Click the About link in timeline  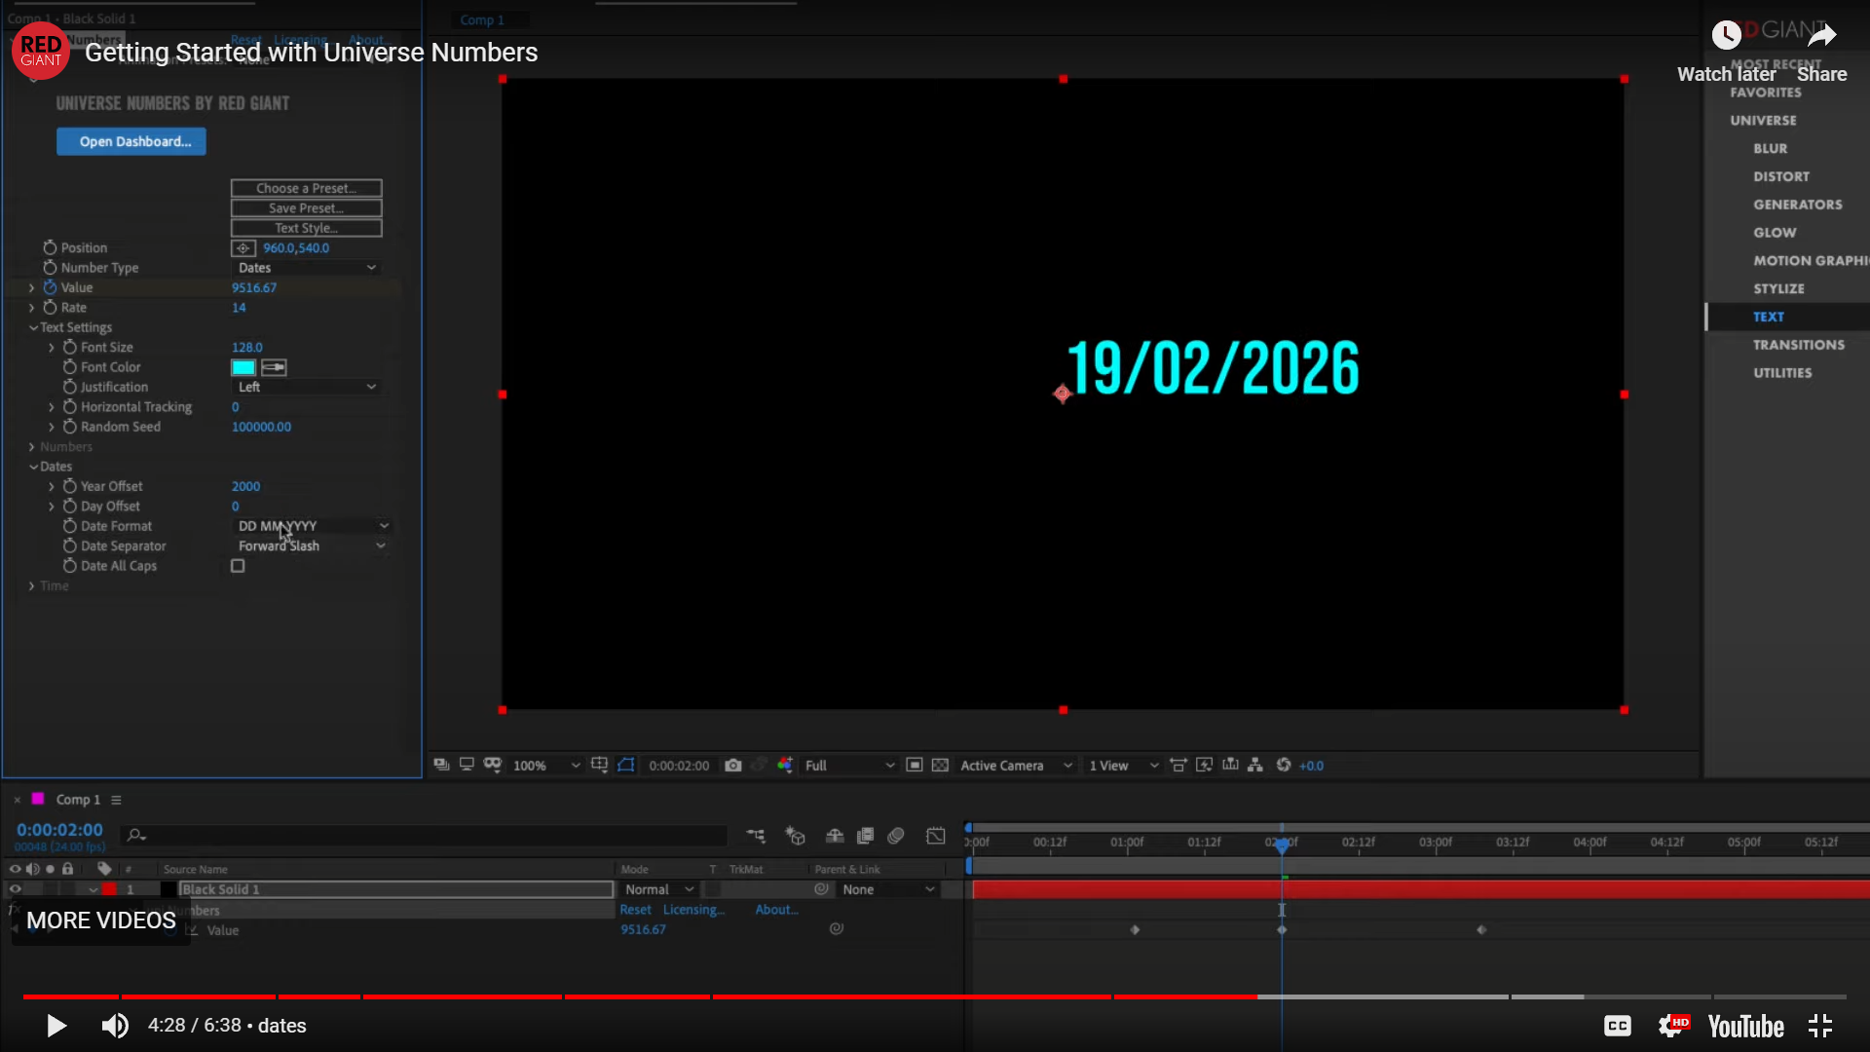click(776, 910)
